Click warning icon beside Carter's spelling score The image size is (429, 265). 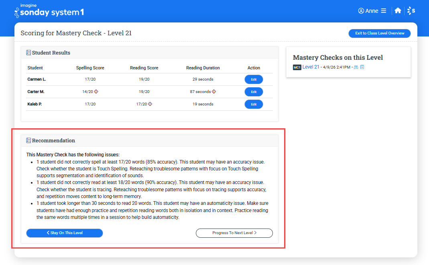96,92
